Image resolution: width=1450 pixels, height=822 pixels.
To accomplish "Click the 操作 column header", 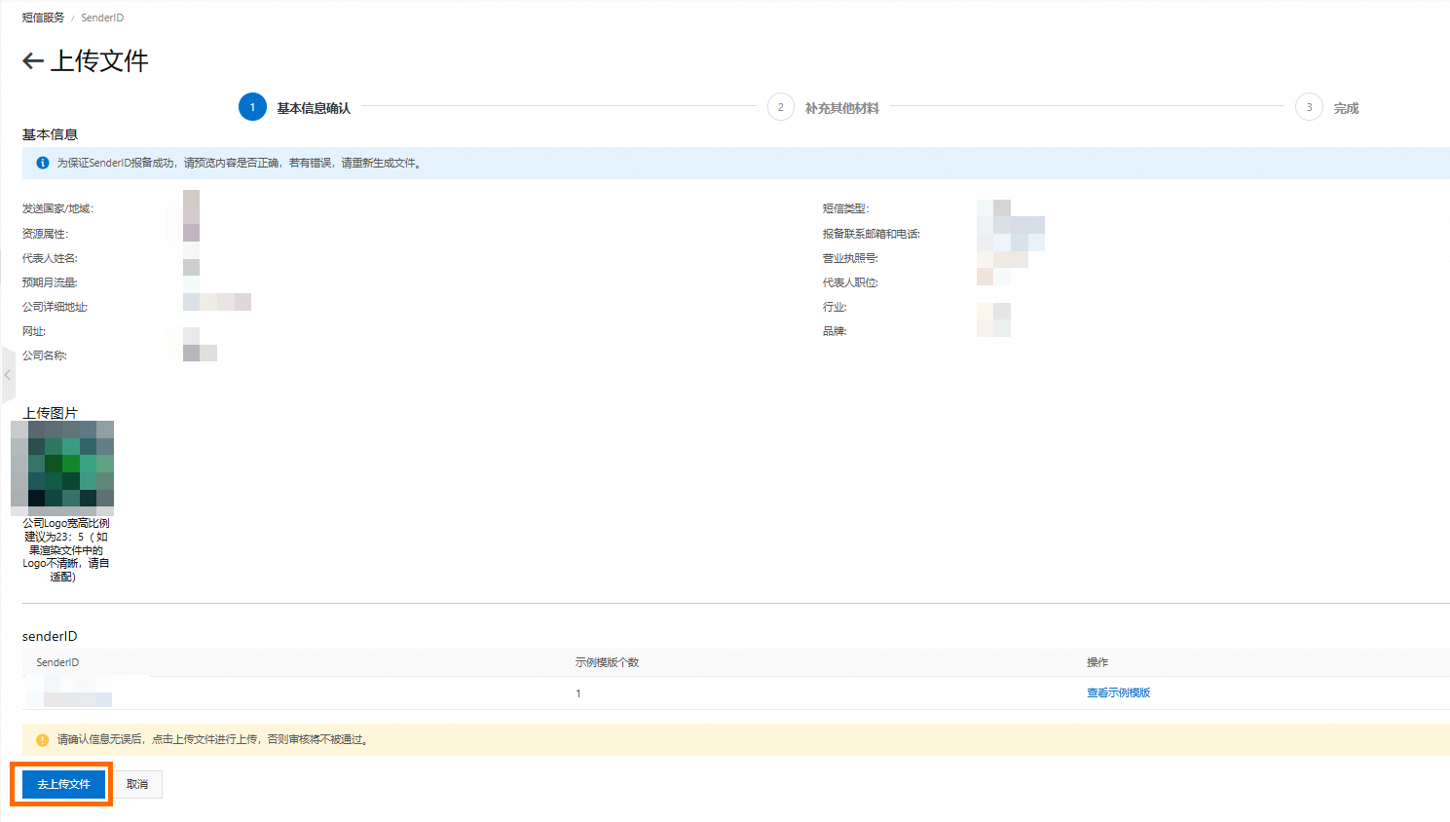I will 1097,662.
